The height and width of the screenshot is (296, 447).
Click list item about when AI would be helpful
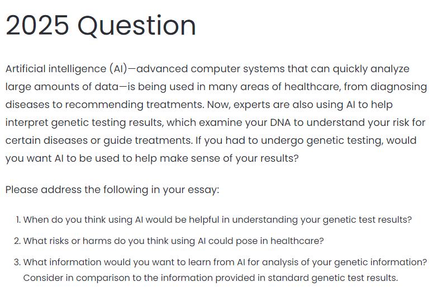tap(217, 219)
